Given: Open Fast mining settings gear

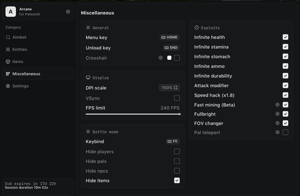Looking at the screenshot, I should tap(277, 105).
